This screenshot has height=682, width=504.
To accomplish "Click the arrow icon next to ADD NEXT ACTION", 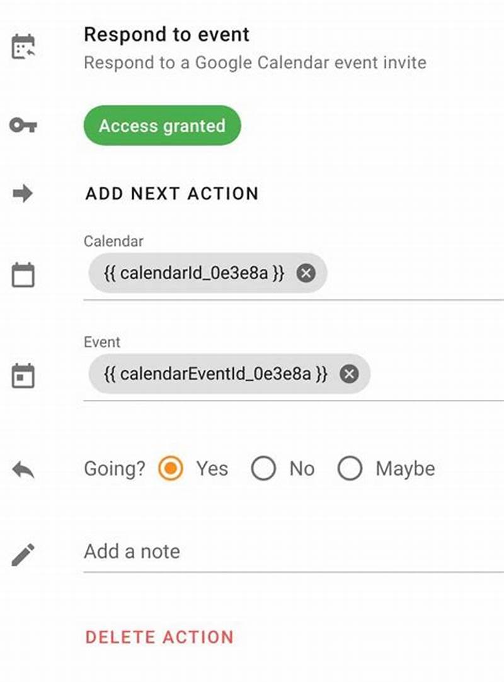I will click(x=22, y=193).
